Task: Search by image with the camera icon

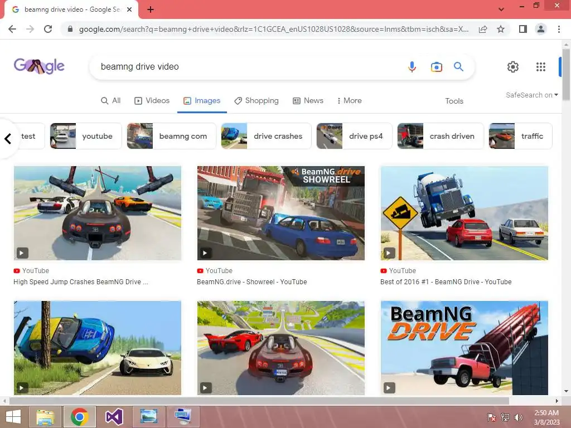Action: pos(436,67)
